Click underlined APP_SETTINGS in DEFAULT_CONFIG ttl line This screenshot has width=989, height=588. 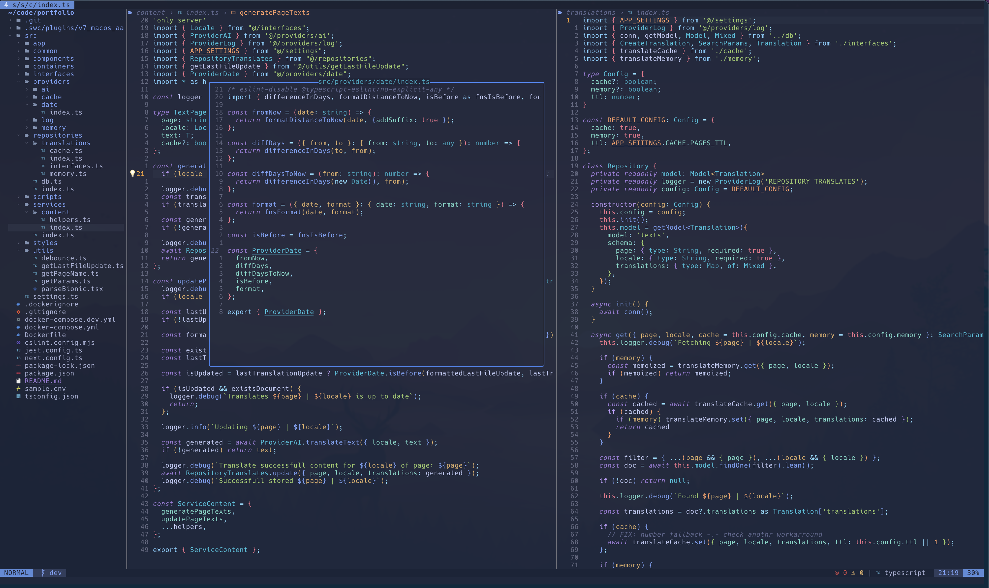coord(636,143)
